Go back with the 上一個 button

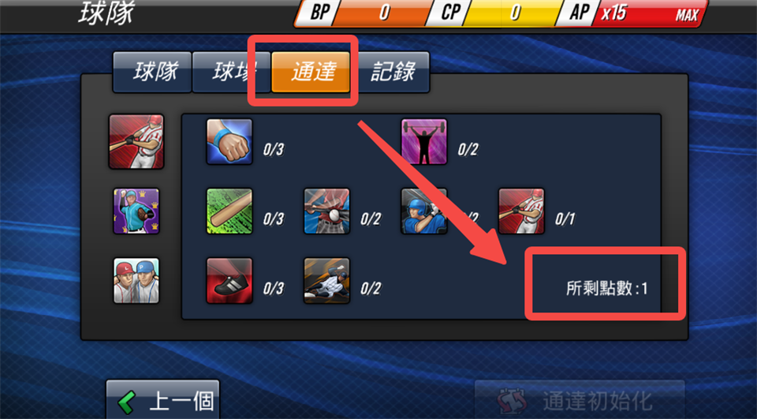click(x=162, y=400)
